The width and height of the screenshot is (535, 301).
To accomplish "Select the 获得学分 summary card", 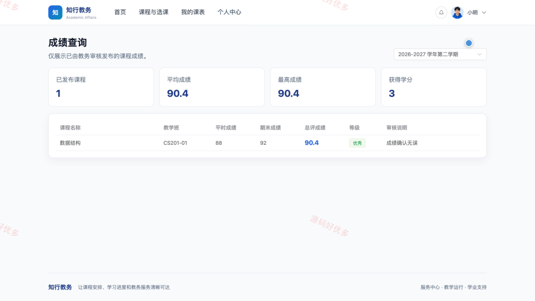I will coord(434,87).
